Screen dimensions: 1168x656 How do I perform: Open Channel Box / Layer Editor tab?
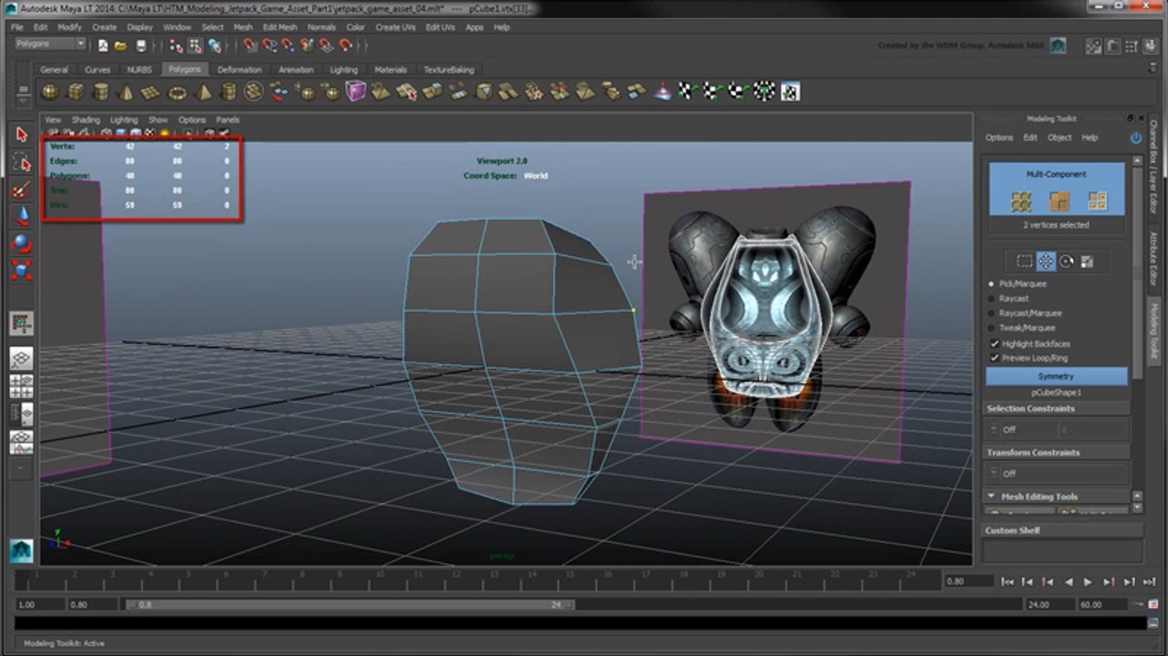[1153, 169]
